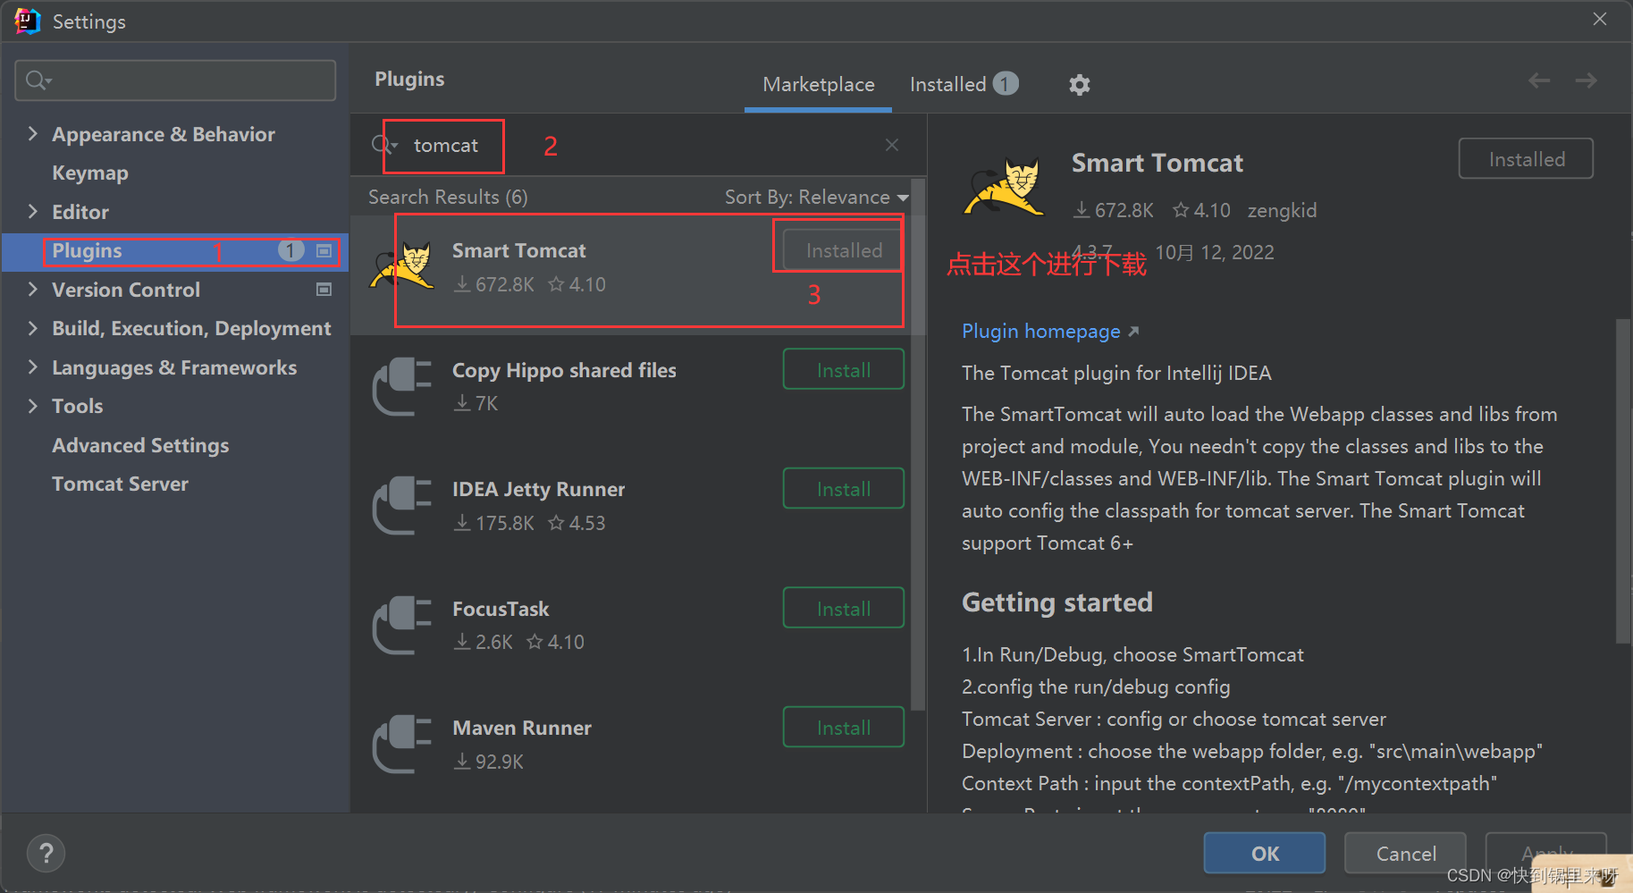Image resolution: width=1633 pixels, height=893 pixels.
Task: Install Copy Hippo shared files plugin
Action: click(x=844, y=369)
